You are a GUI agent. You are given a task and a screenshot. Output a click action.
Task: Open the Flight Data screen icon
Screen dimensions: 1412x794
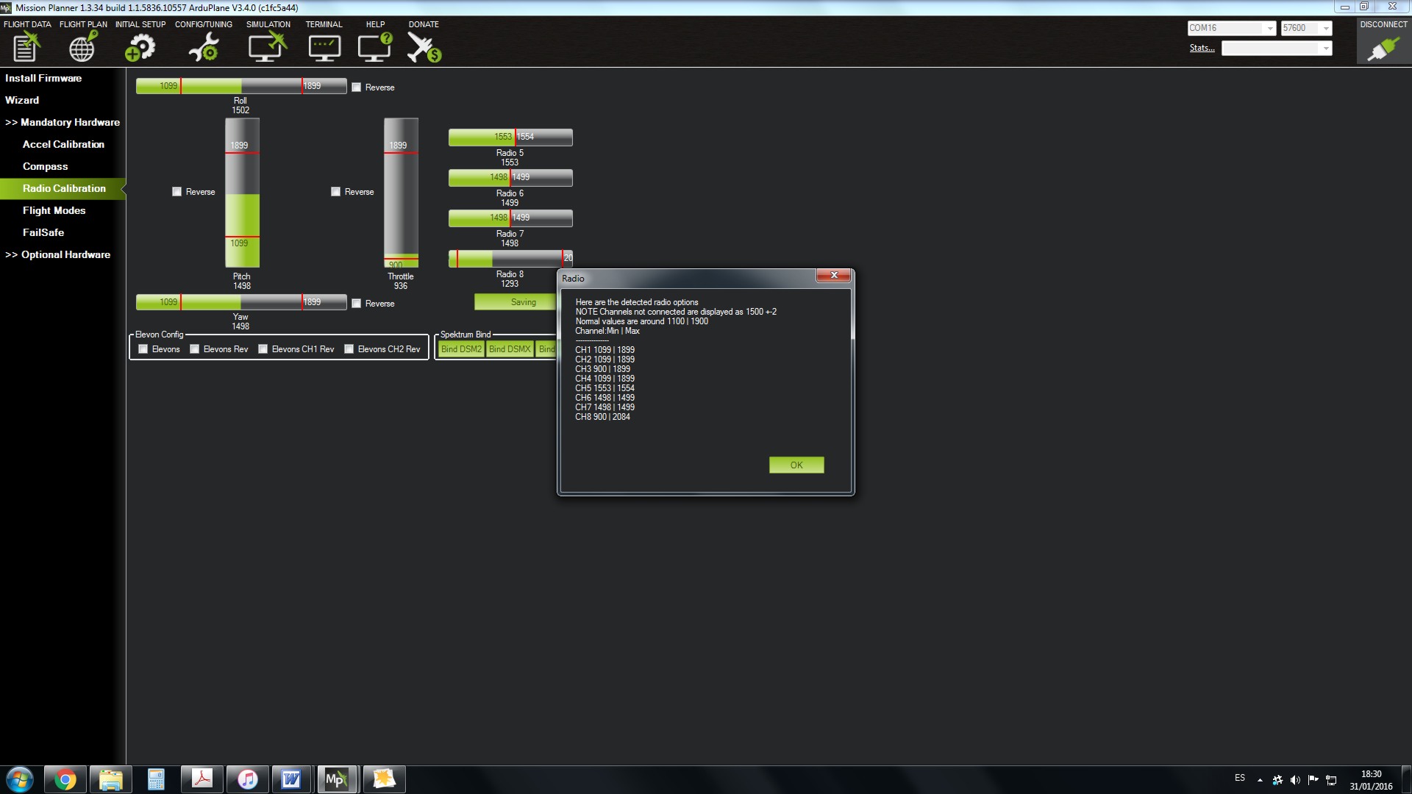(x=26, y=46)
